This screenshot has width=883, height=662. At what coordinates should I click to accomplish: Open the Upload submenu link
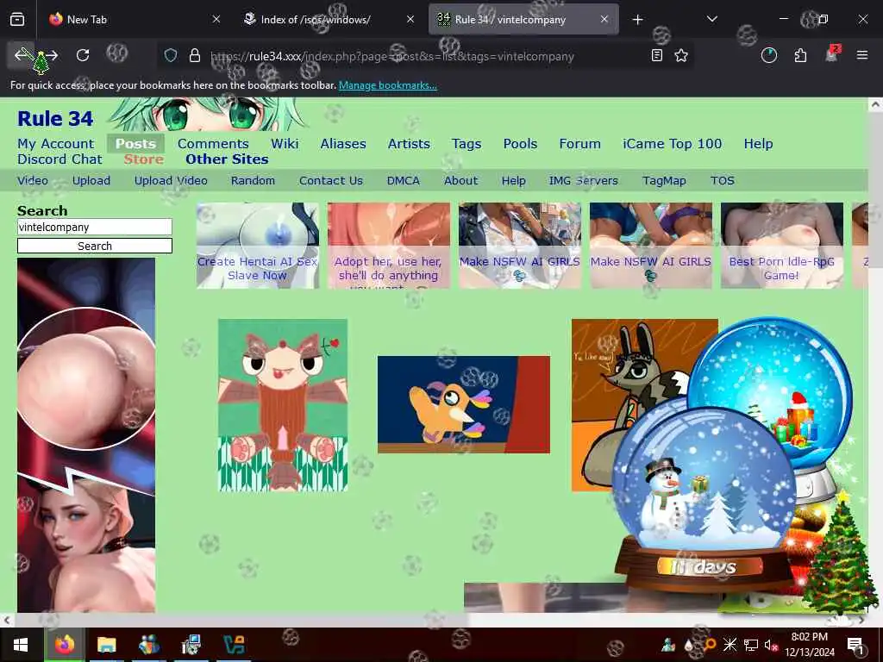pyautogui.click(x=91, y=181)
